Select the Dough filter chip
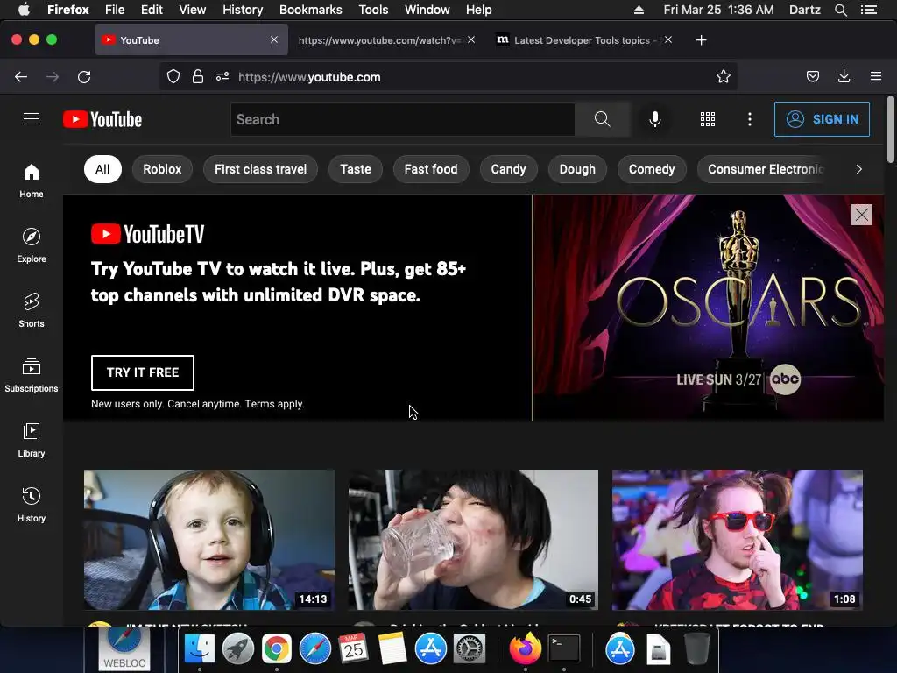The height and width of the screenshot is (673, 897). [577, 169]
